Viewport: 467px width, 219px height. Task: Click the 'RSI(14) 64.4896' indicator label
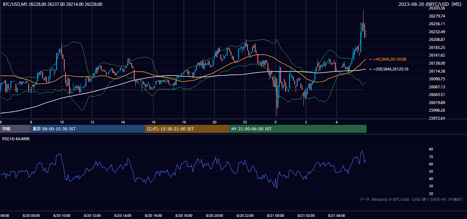click(x=16, y=139)
